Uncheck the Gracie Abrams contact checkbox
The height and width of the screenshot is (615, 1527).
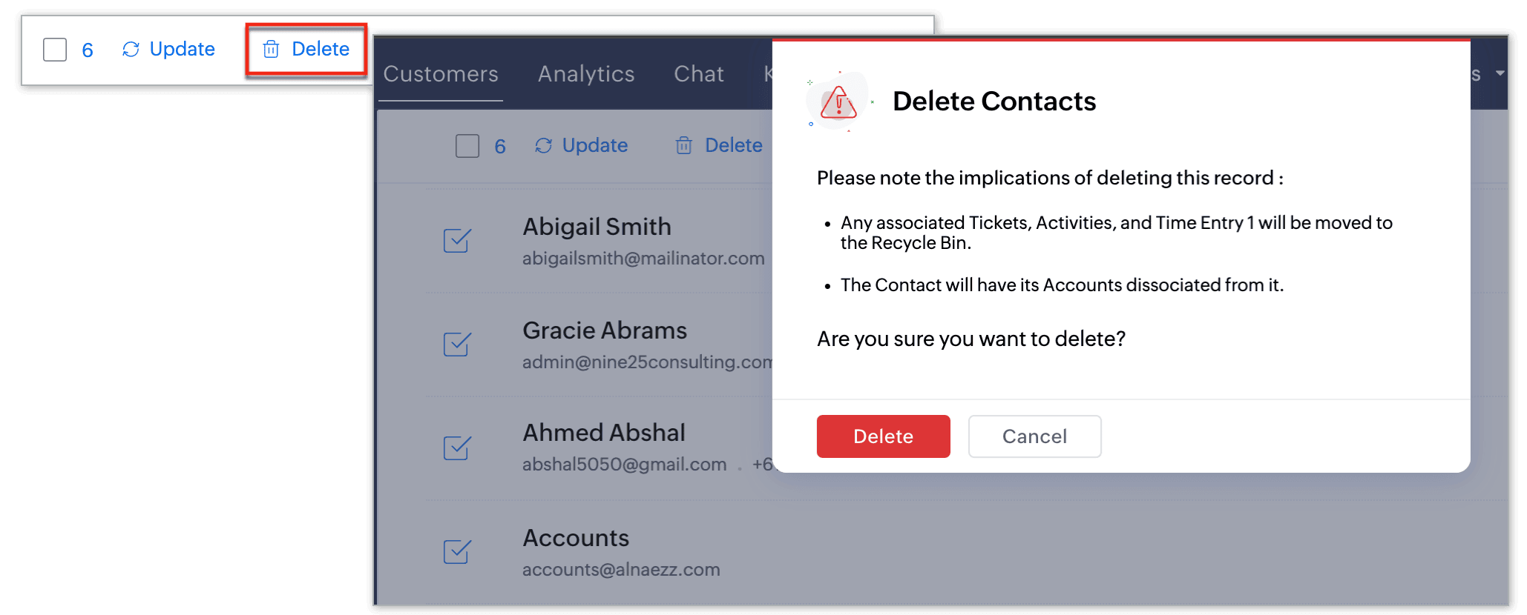(457, 344)
